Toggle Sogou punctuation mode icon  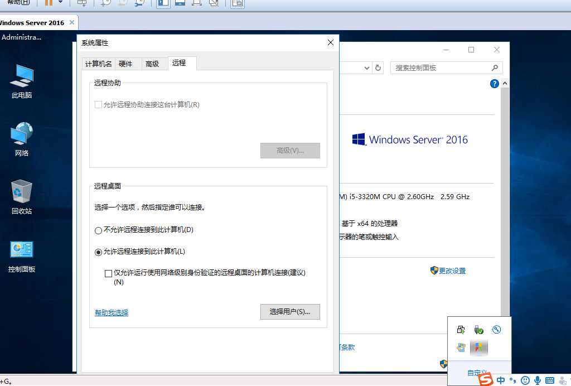513,380
